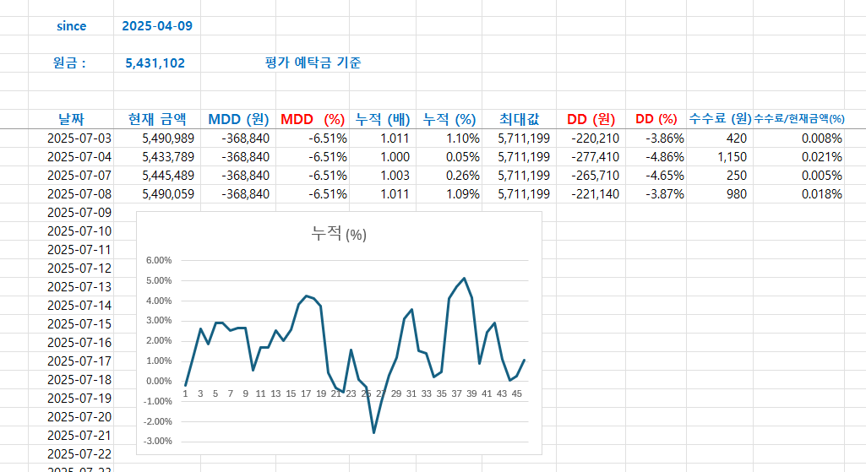Click the 최대값 column header

coord(519,119)
